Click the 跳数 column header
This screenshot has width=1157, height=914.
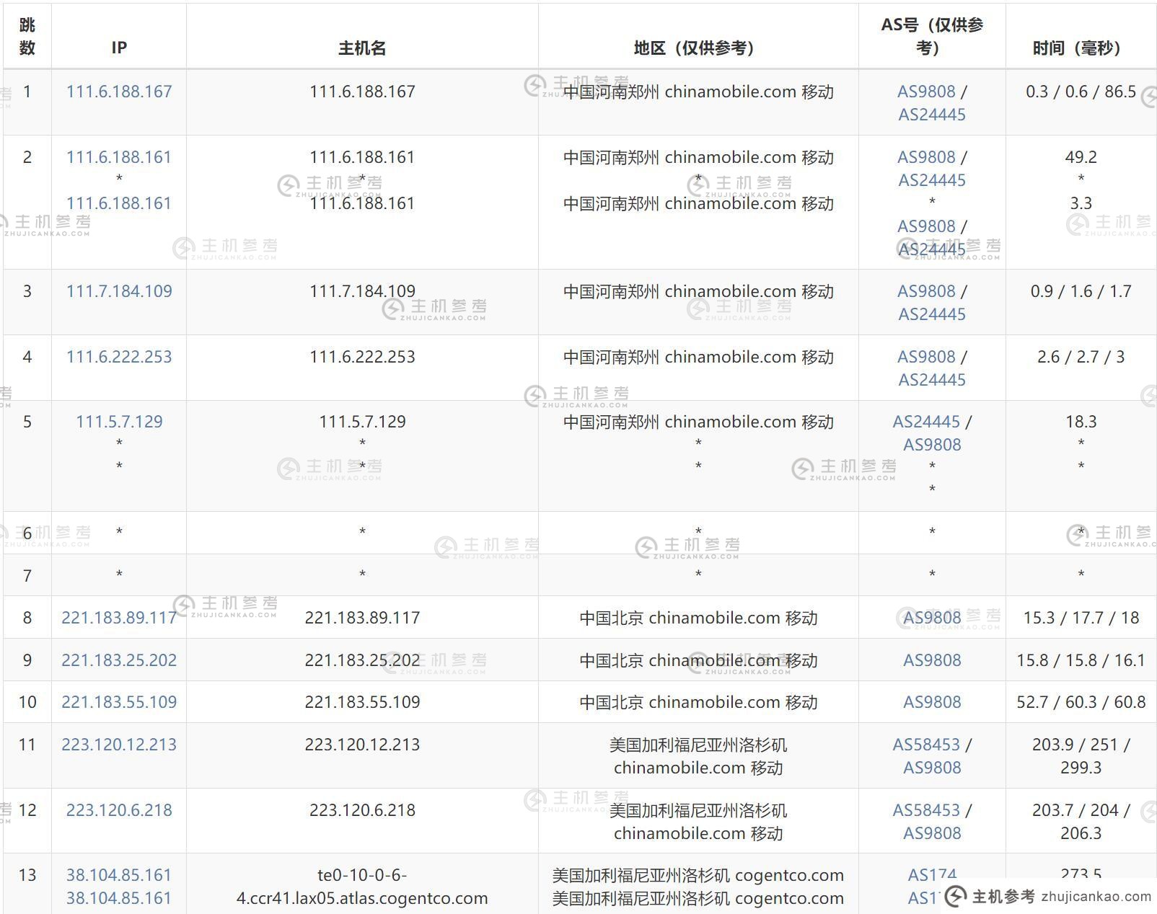(x=27, y=36)
